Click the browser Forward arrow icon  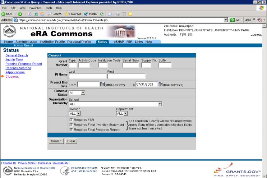[x=20, y=14]
